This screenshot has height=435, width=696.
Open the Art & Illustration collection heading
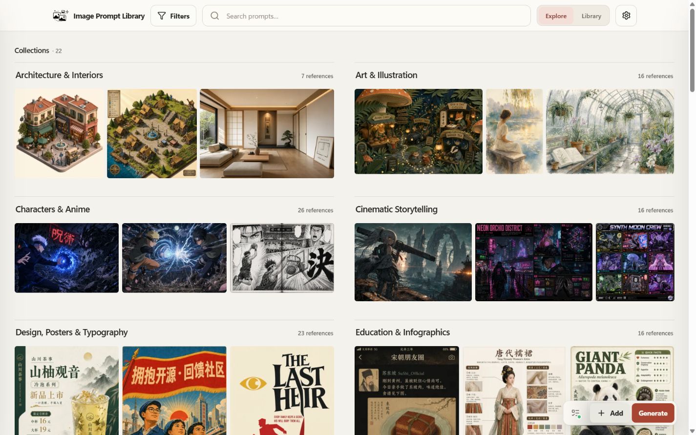coord(386,75)
